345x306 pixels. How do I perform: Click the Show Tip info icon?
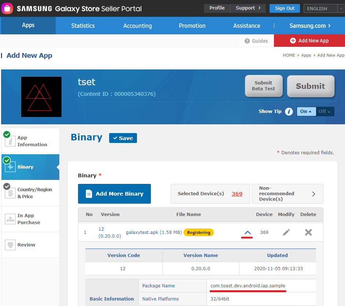pos(289,112)
